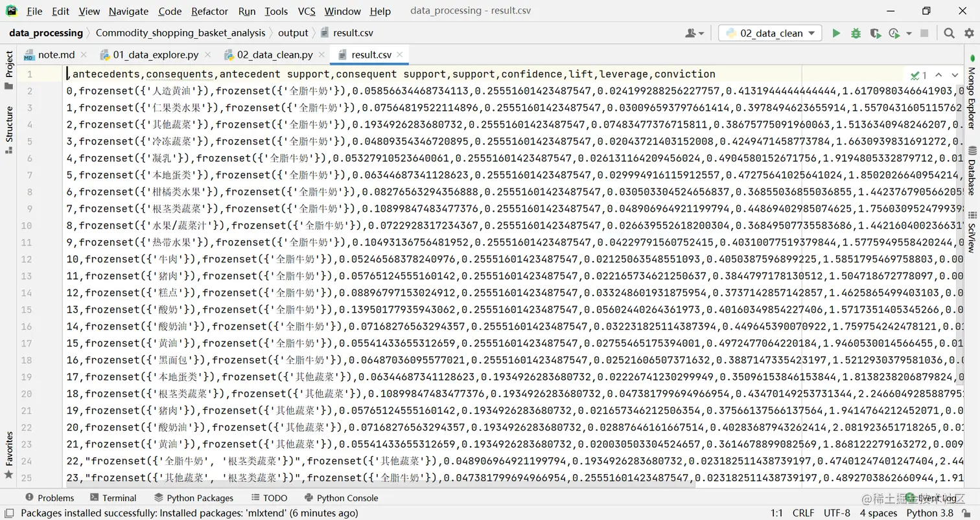This screenshot has height=520, width=980.
Task: Switch the Python 3.8 interpreter
Action: (x=930, y=514)
